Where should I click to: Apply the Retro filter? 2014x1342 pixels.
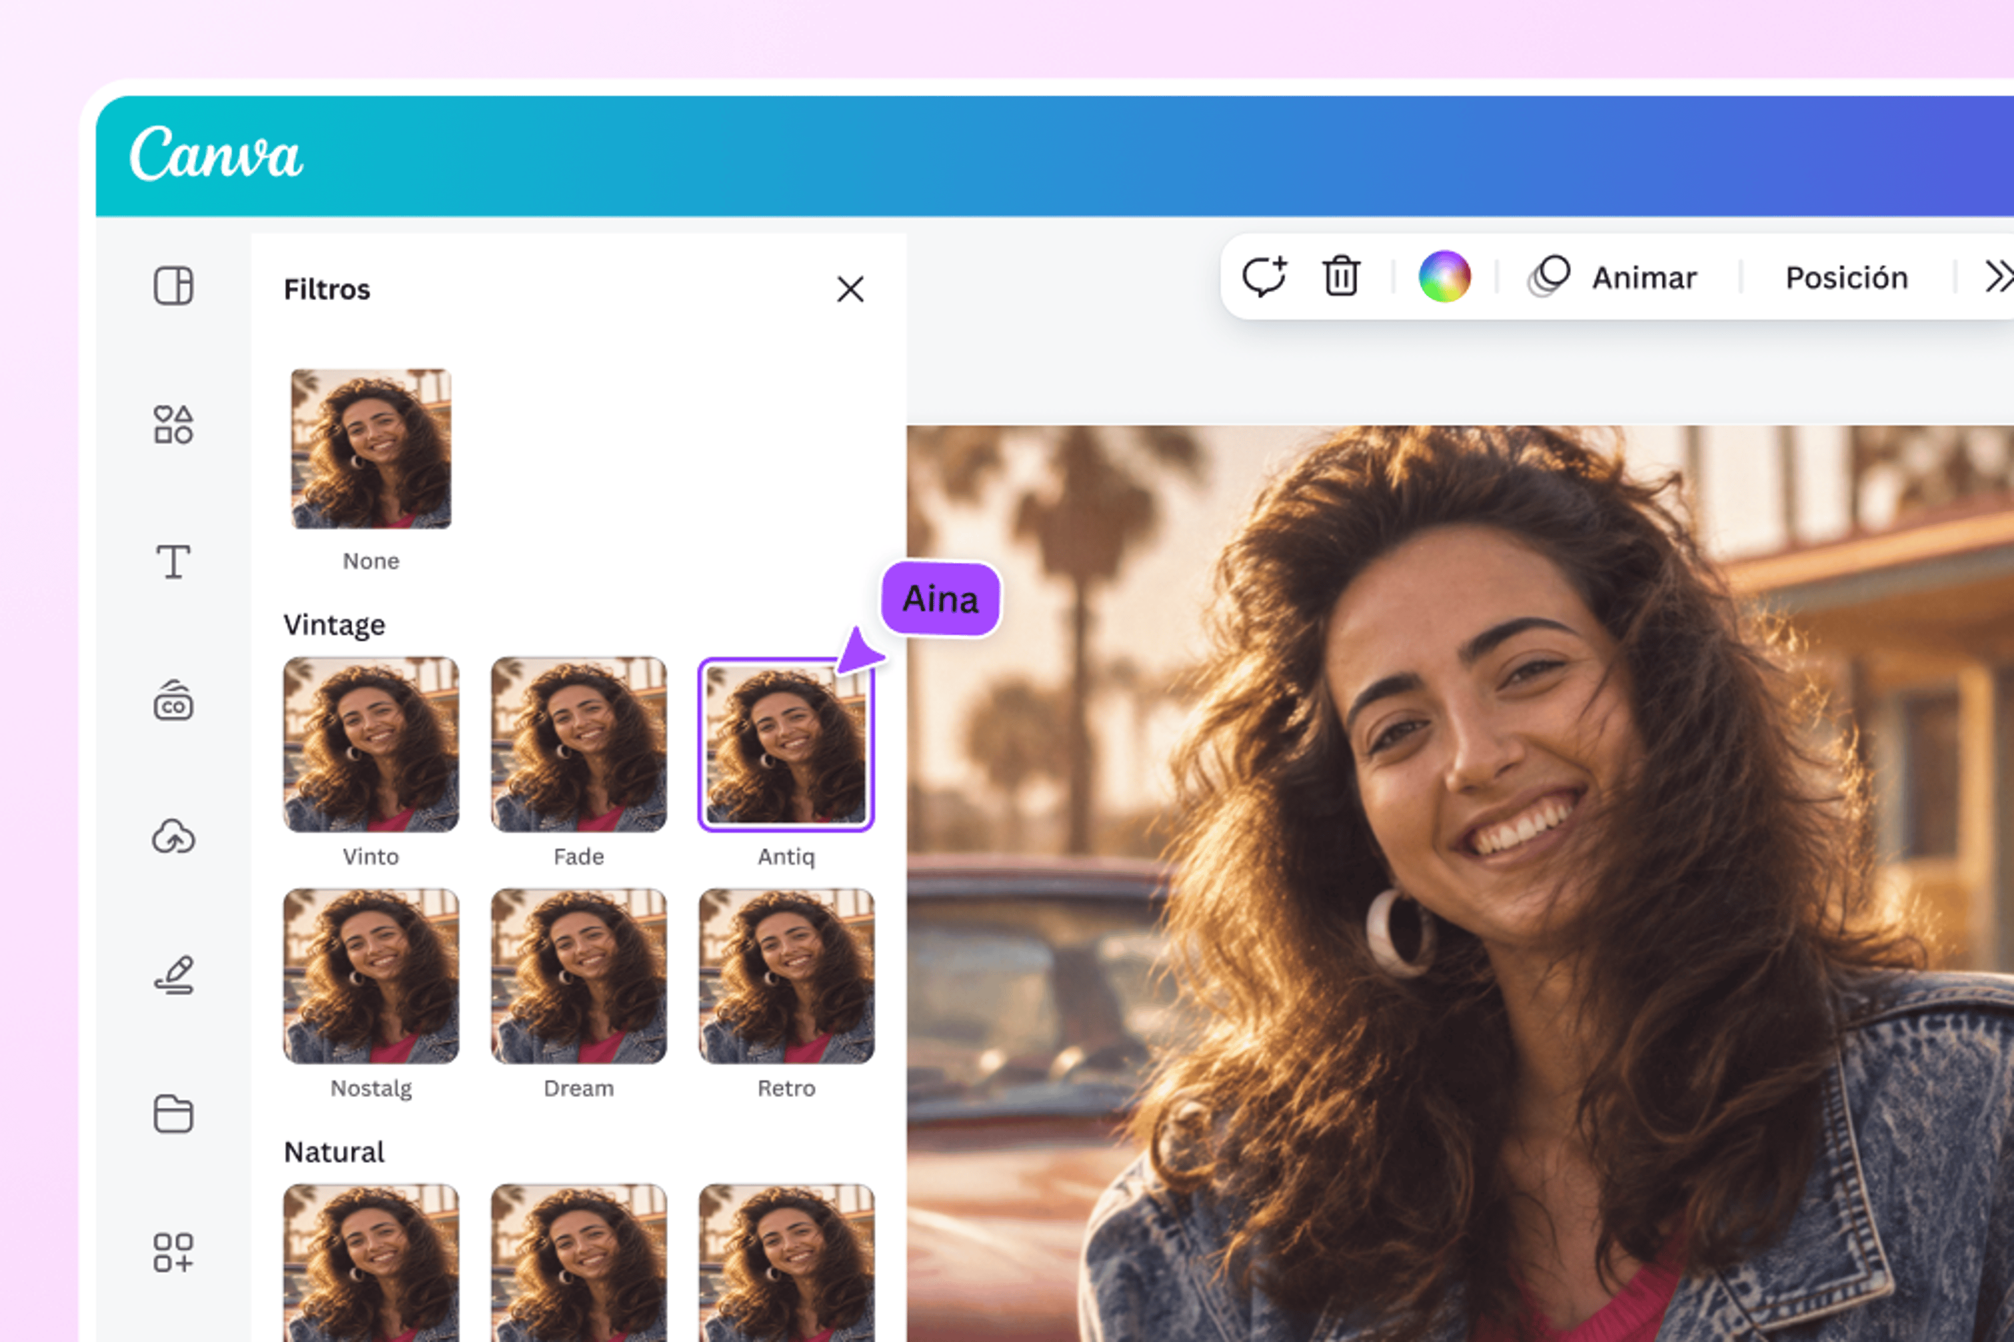[786, 976]
